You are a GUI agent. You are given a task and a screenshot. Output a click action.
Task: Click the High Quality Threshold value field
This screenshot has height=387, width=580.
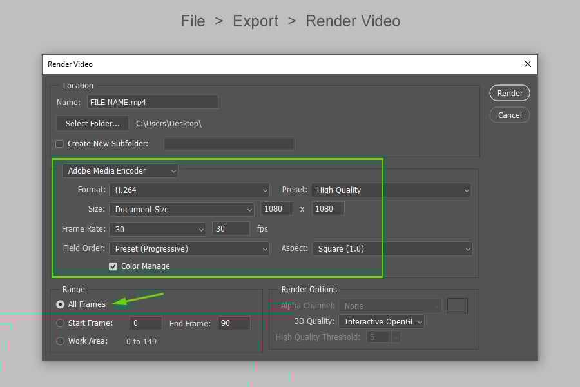pyautogui.click(x=377, y=337)
